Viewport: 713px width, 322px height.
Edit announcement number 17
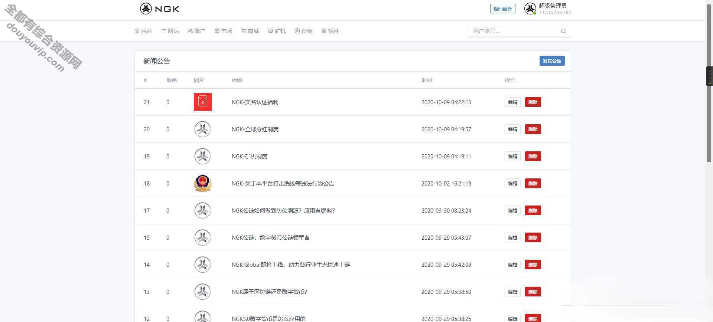click(x=512, y=210)
